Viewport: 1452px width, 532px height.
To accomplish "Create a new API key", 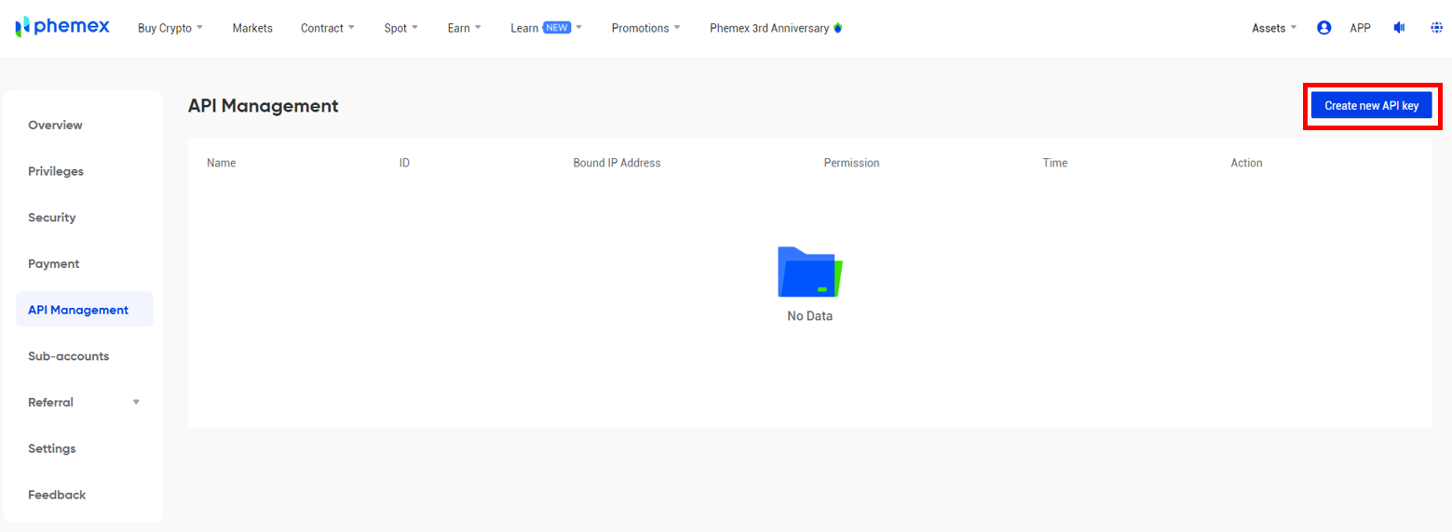I will tap(1371, 106).
